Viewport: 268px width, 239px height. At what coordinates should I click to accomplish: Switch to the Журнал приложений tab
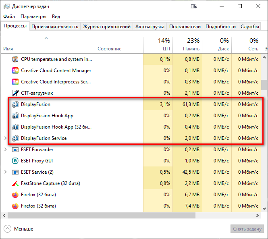tap(107, 27)
